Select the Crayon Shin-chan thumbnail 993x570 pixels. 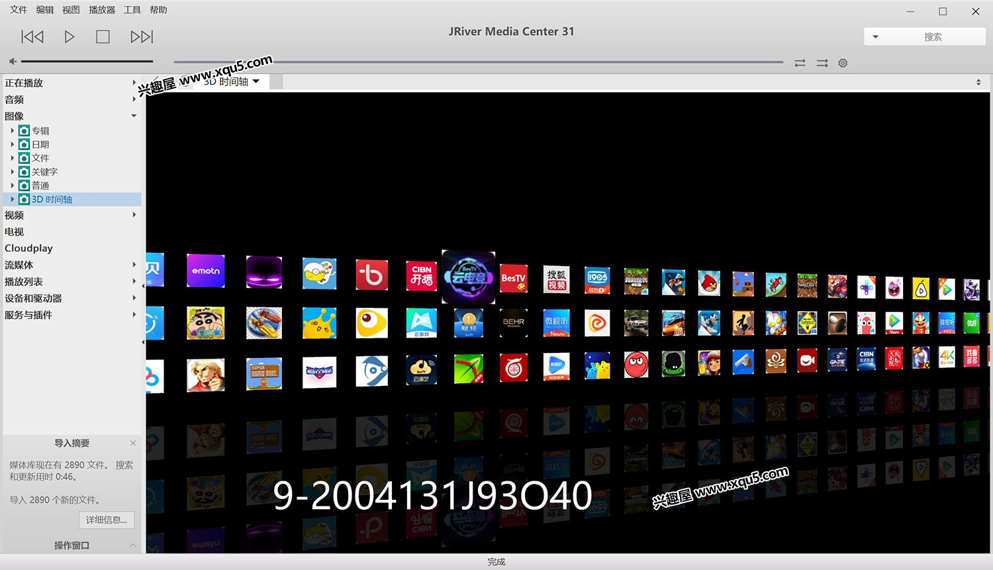206,323
